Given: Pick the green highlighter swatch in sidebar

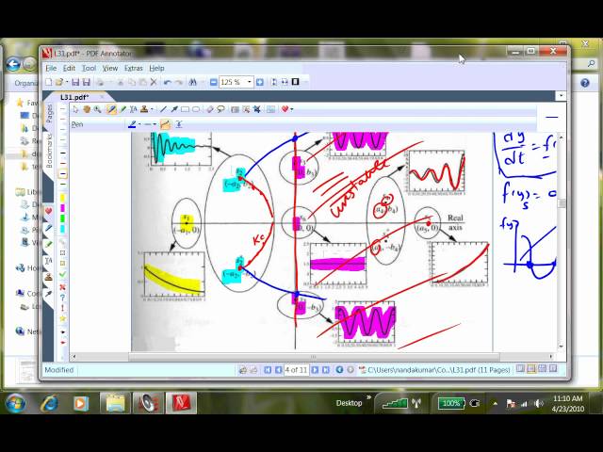Looking at the screenshot, I should pyautogui.click(x=62, y=218).
